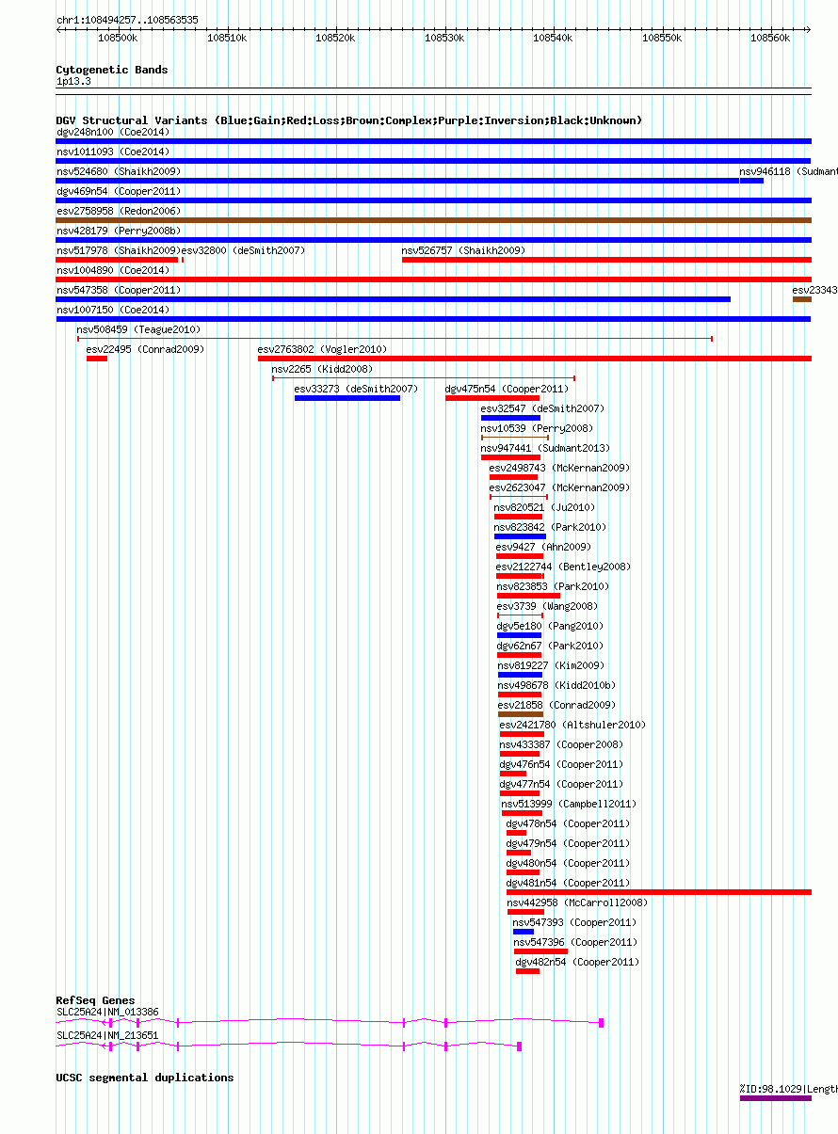Select the nsv526757 (Shaikh2009) red loss bar

point(606,260)
